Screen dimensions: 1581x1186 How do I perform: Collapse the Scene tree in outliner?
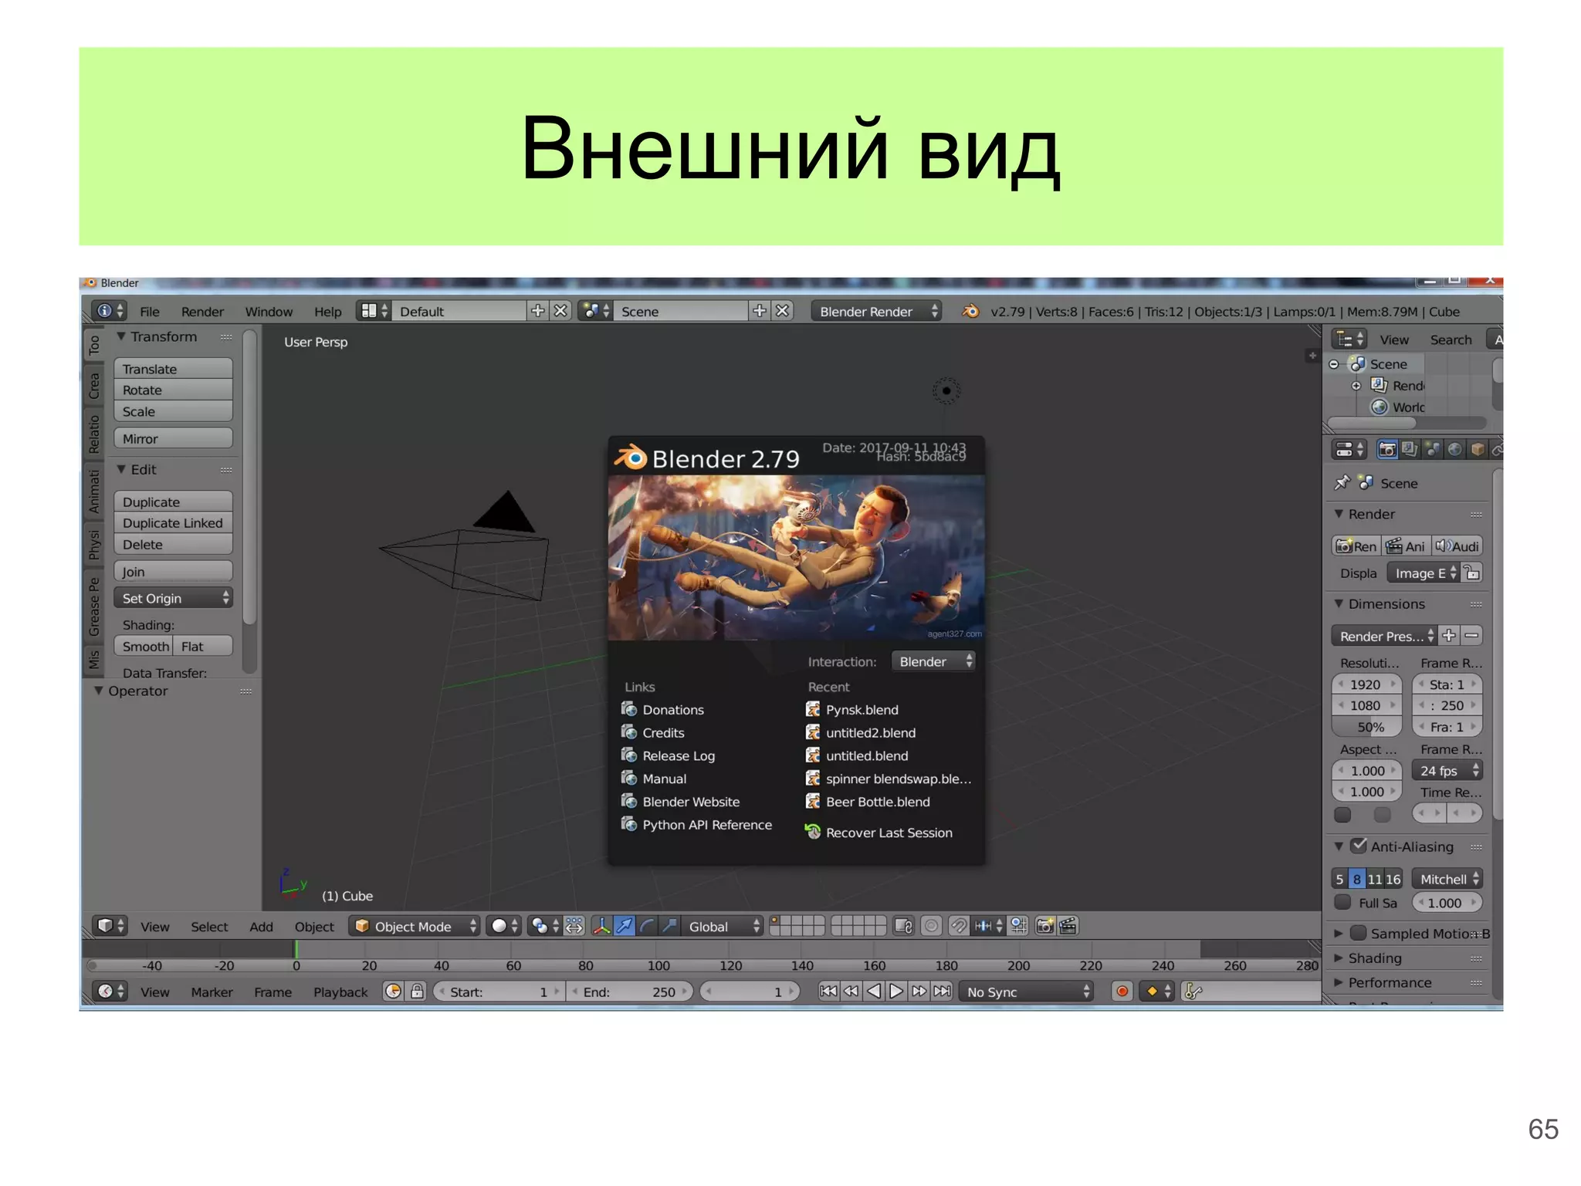(1334, 364)
